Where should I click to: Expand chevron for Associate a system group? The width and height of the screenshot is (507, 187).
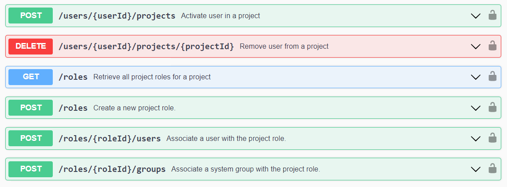tap(476, 169)
